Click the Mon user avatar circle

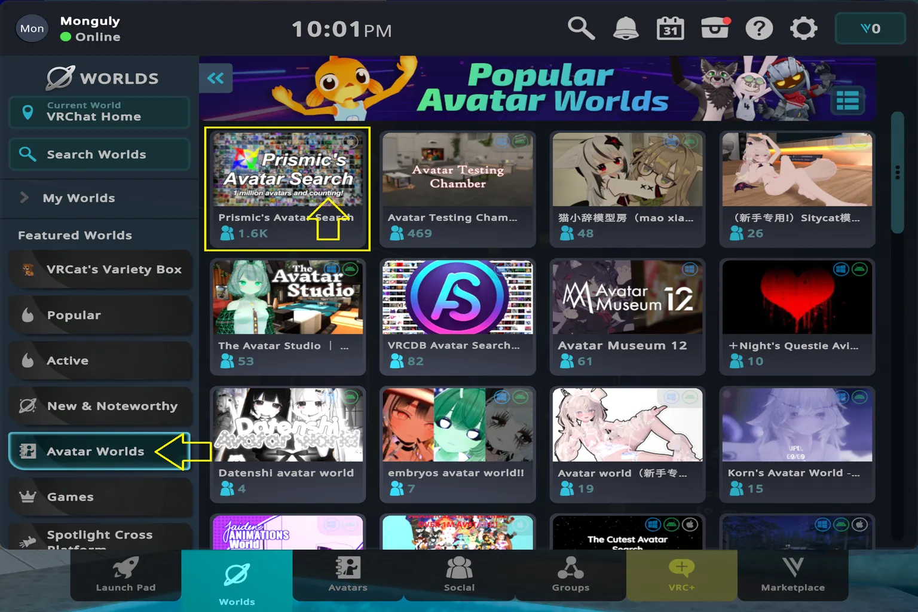tap(32, 28)
